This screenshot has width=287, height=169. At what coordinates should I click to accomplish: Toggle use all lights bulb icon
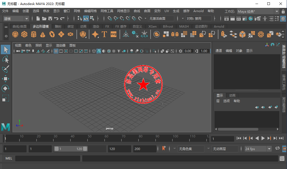(x=119, y=51)
